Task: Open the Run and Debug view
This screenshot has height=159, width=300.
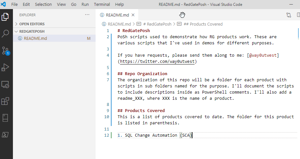Action: (5, 67)
